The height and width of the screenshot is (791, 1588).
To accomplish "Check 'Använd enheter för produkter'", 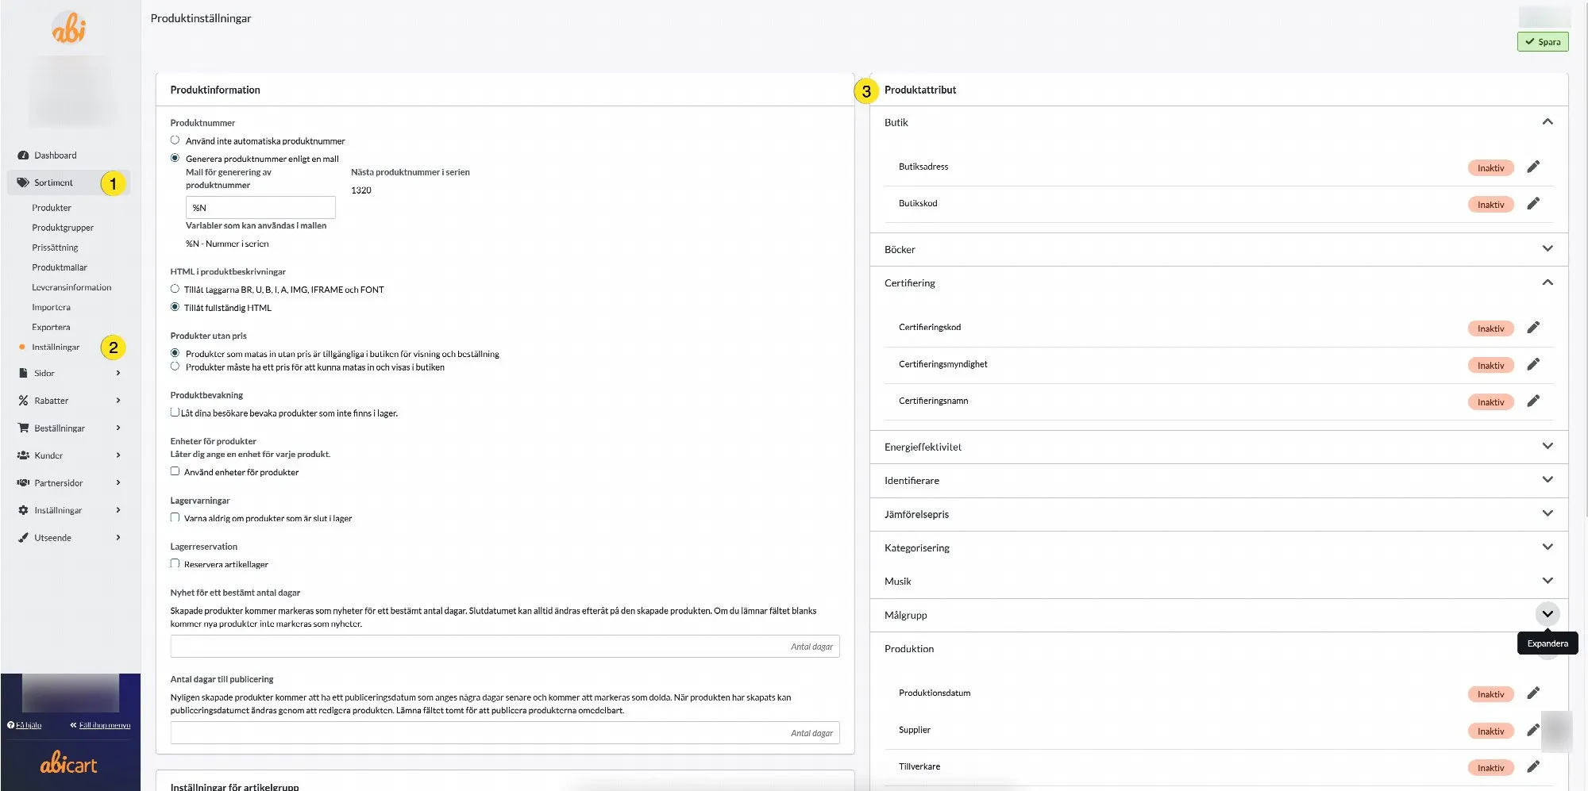I will pyautogui.click(x=175, y=471).
